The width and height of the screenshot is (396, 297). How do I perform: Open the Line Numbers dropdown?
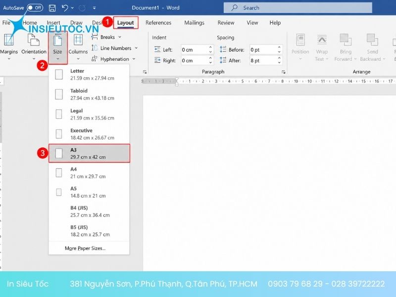[x=115, y=48]
